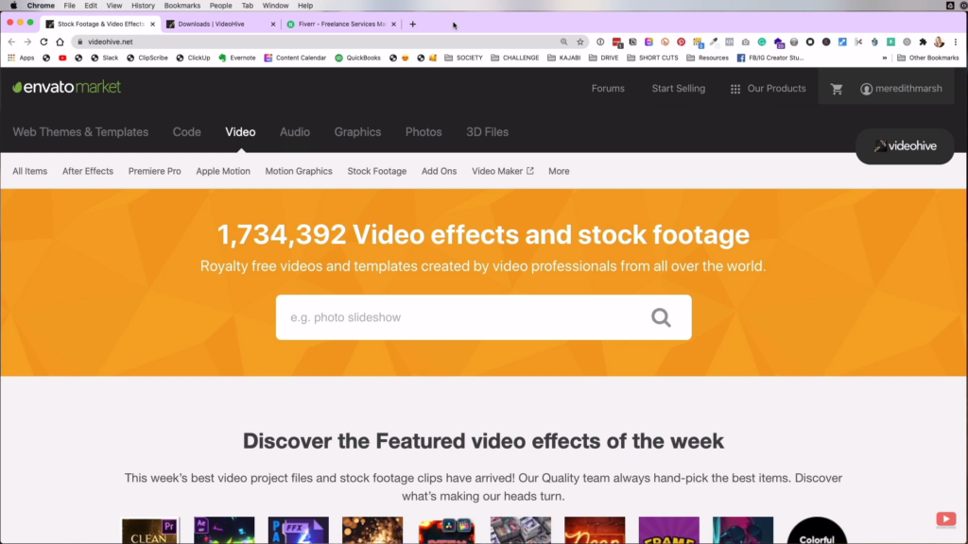Image resolution: width=968 pixels, height=544 pixels.
Task: Open the File menu
Action: coord(69,6)
